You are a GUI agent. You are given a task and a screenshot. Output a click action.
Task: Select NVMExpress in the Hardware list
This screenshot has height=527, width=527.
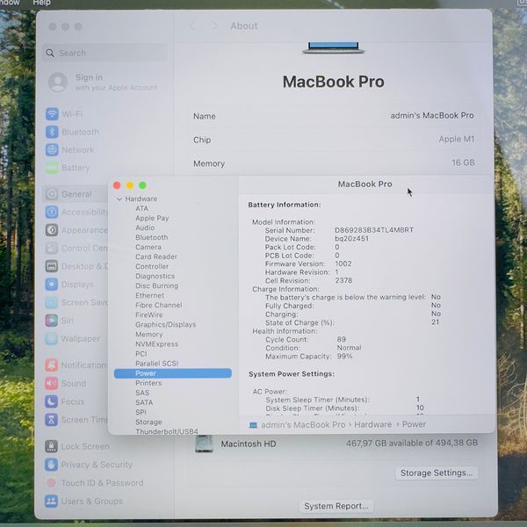pos(156,344)
